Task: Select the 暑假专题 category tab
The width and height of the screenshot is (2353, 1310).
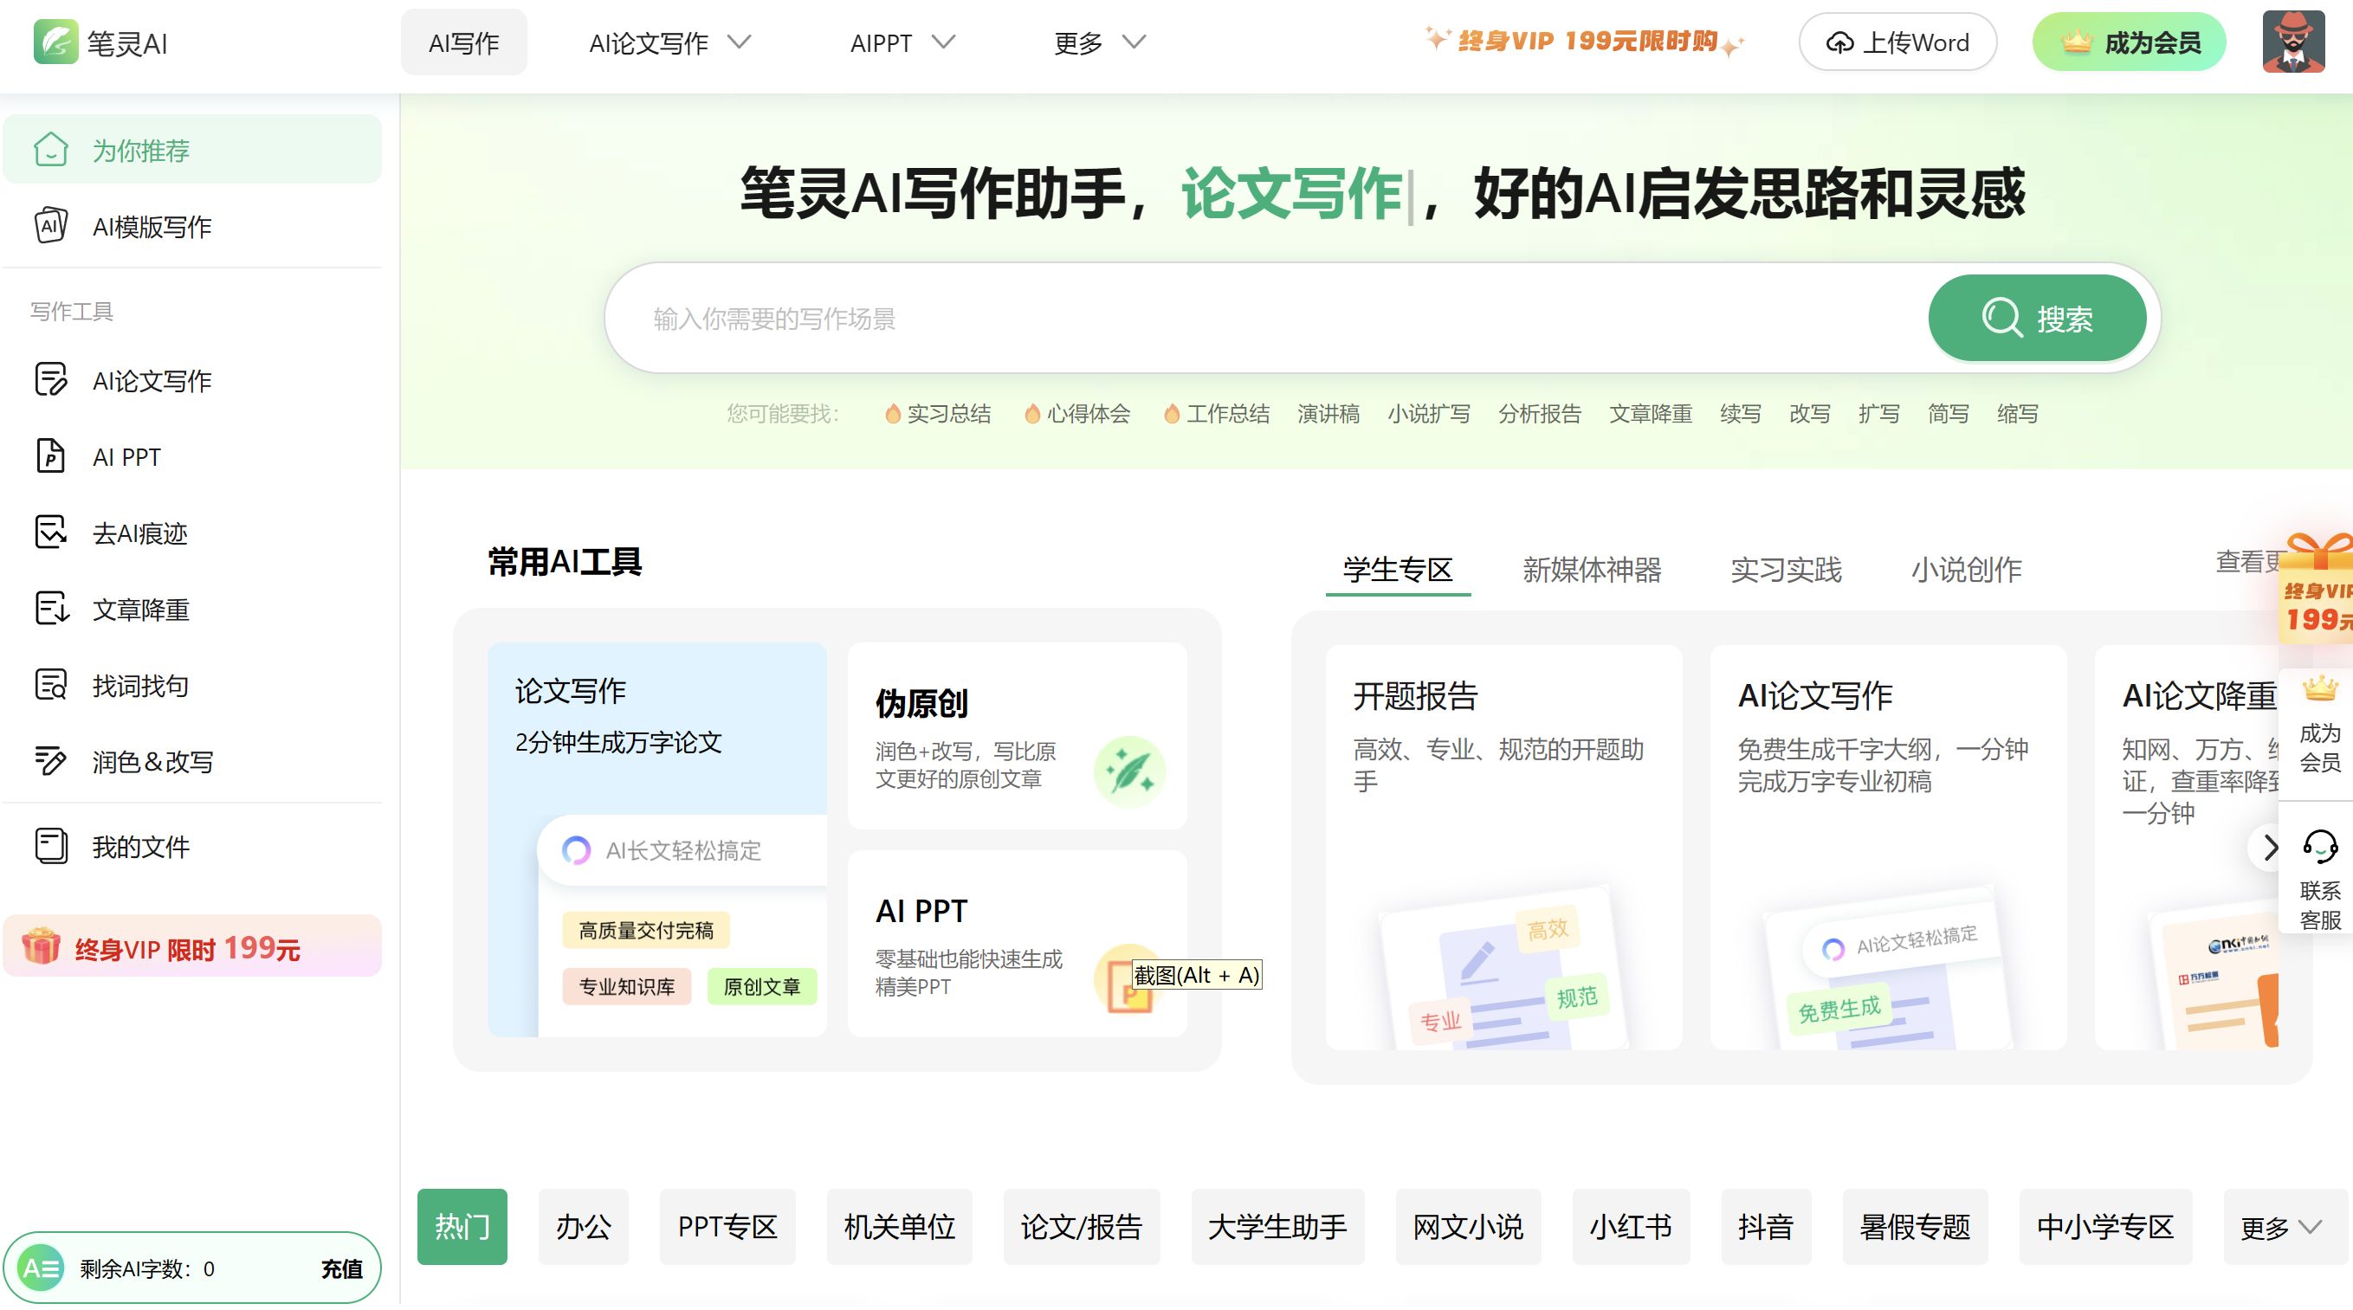Action: (x=1915, y=1227)
